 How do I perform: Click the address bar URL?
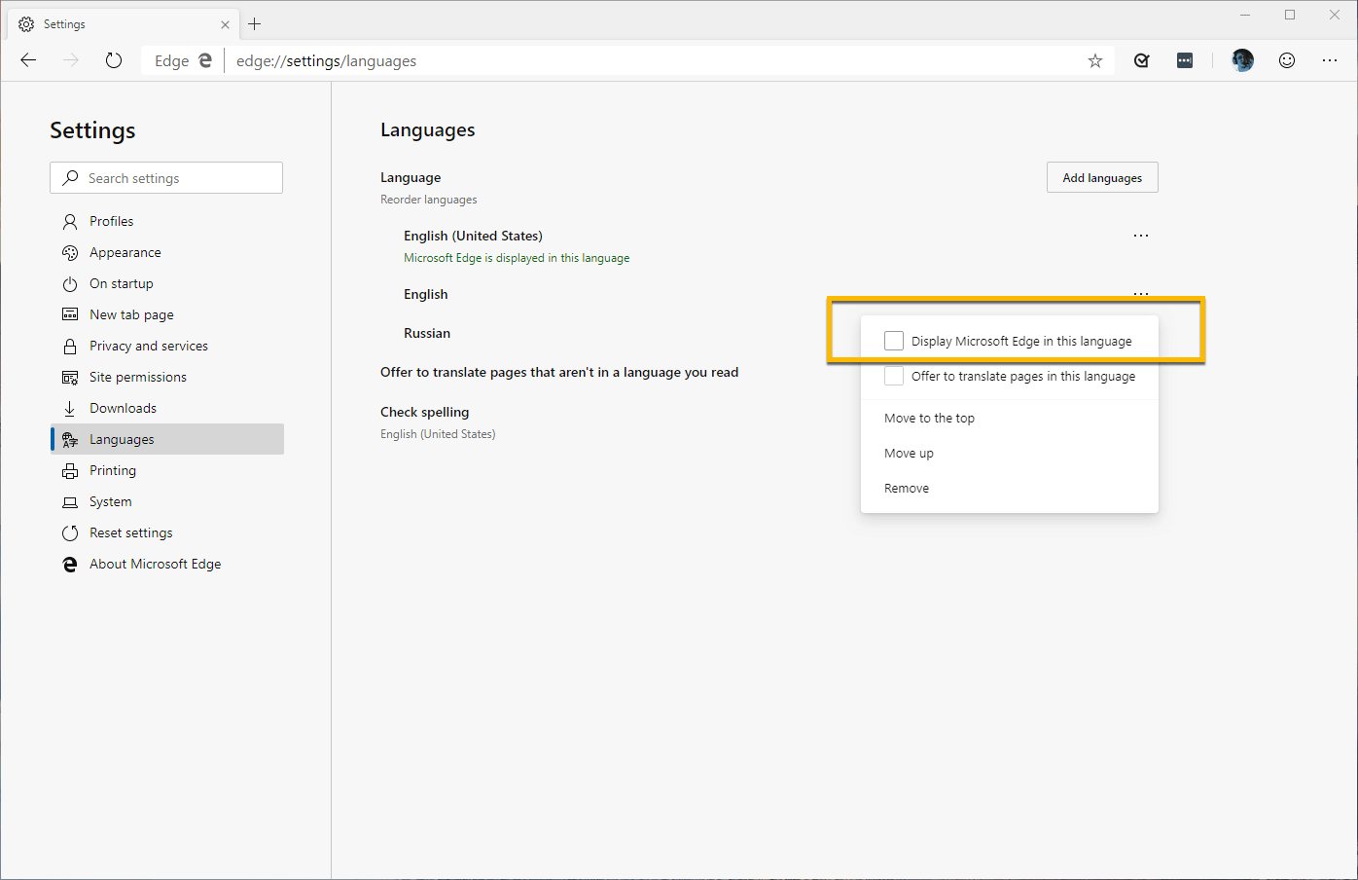(327, 61)
